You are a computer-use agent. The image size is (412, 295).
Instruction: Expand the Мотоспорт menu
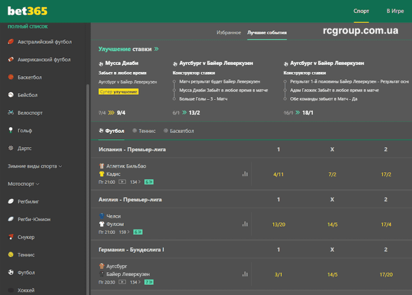point(23,184)
